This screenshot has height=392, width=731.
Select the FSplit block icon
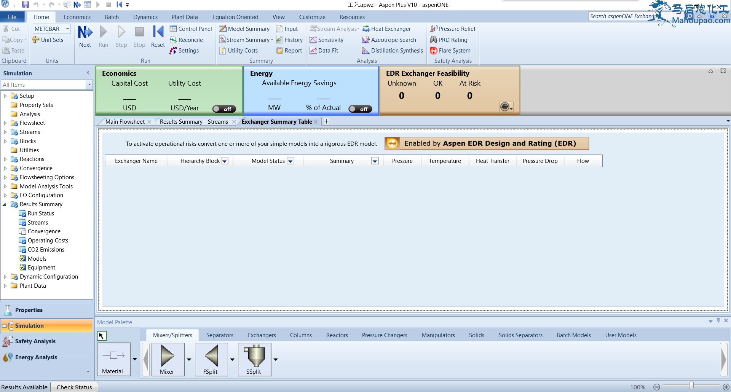click(x=211, y=359)
